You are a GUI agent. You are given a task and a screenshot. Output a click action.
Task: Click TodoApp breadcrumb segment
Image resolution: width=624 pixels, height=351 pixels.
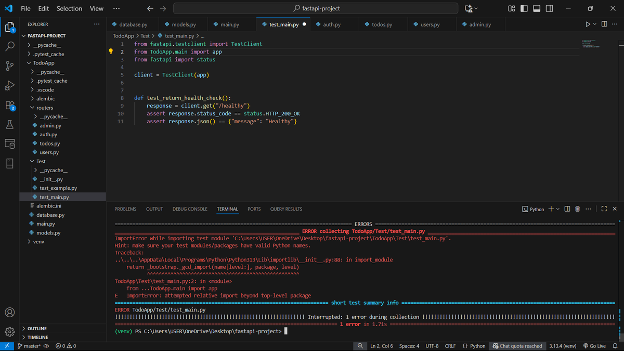tap(123, 36)
